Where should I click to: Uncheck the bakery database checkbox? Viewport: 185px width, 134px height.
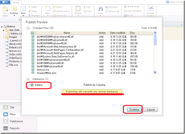pyautogui.click(x=32, y=85)
